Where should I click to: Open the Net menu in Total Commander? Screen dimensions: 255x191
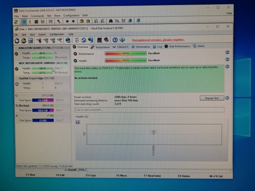[x=49, y=16]
